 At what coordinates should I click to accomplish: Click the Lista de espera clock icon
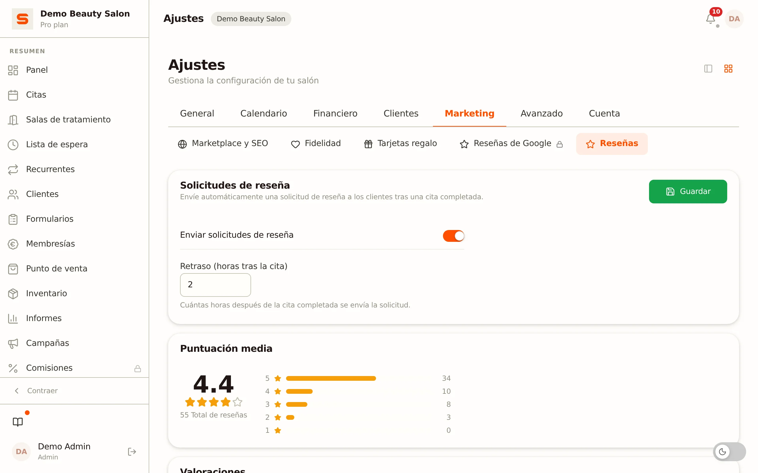pyautogui.click(x=13, y=145)
